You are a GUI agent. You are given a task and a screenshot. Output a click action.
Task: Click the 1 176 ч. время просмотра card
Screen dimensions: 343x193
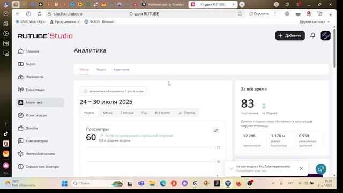click(x=281, y=140)
